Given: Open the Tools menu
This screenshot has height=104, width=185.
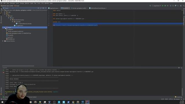Looking at the screenshot, I should pyautogui.click(x=39, y=3).
